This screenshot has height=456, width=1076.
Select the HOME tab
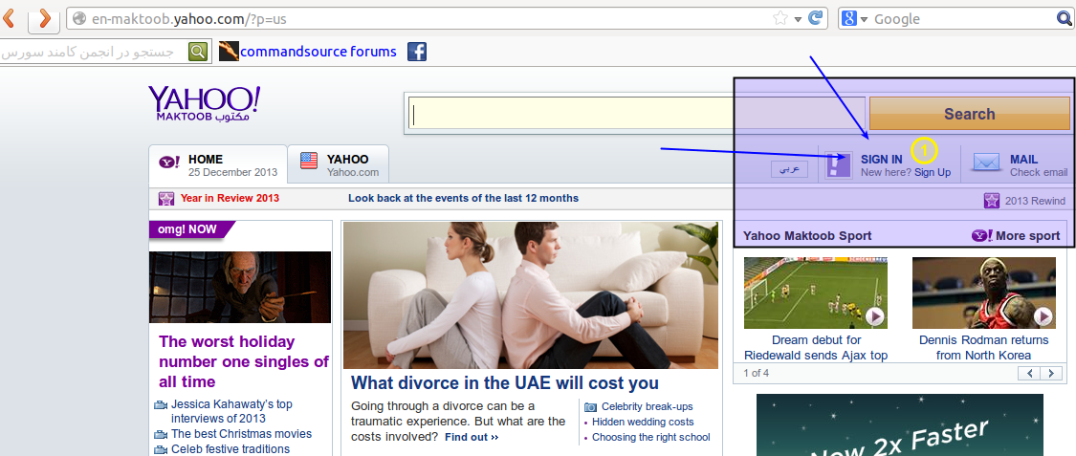click(217, 164)
